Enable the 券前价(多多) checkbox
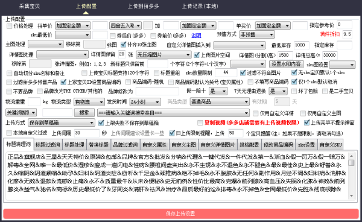 153,36
